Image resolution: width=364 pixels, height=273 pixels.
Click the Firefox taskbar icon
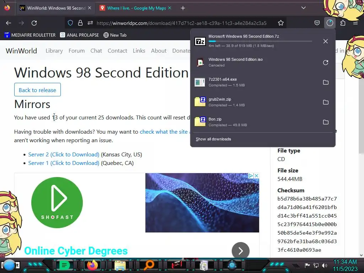(x=92, y=265)
